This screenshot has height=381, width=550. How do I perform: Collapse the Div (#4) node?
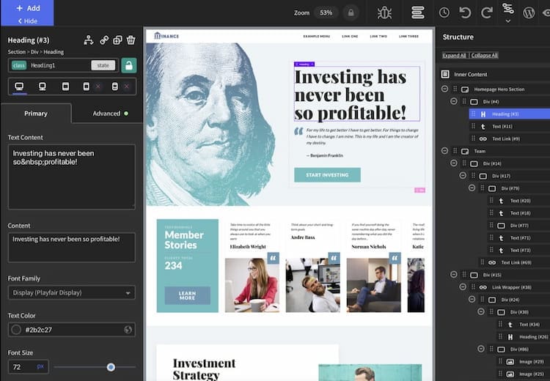pos(453,101)
